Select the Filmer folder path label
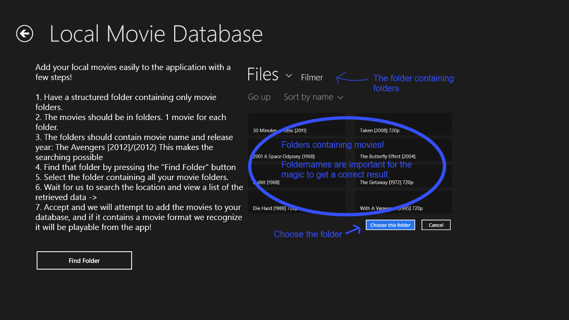This screenshot has width=569, height=320. (x=312, y=77)
